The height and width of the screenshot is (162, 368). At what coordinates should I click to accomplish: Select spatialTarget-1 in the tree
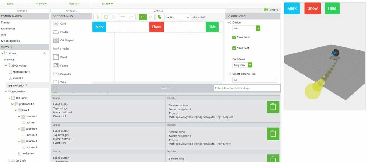pyautogui.click(x=22, y=72)
